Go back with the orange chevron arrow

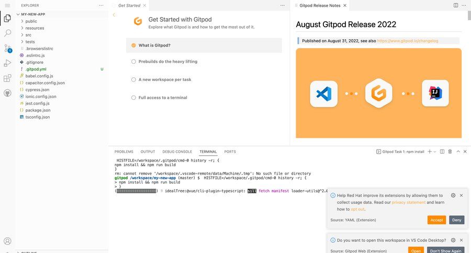114,15
